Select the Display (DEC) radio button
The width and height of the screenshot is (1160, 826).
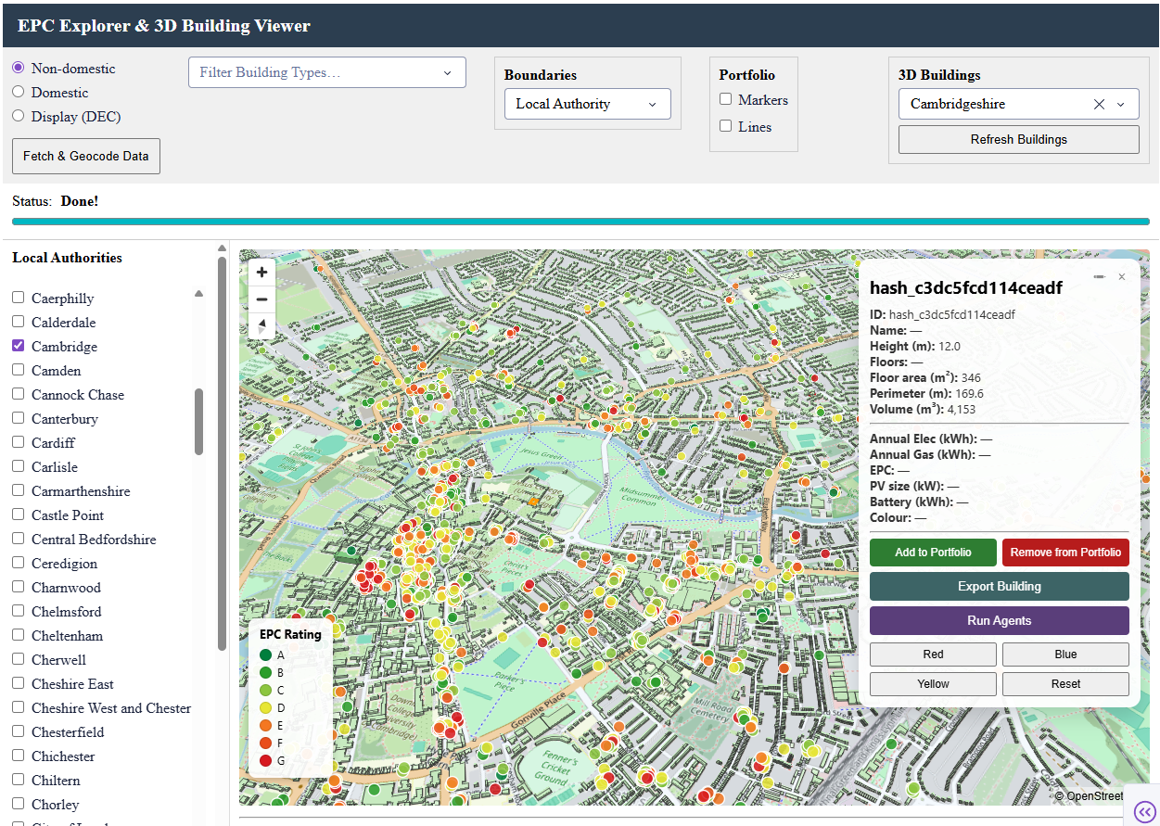click(x=17, y=115)
